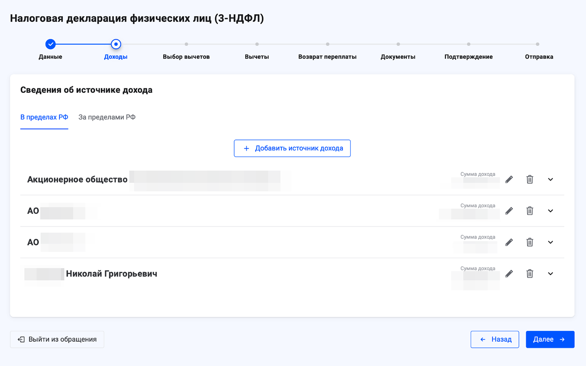Expand the second АО row chevron
586x366 pixels.
550,211
